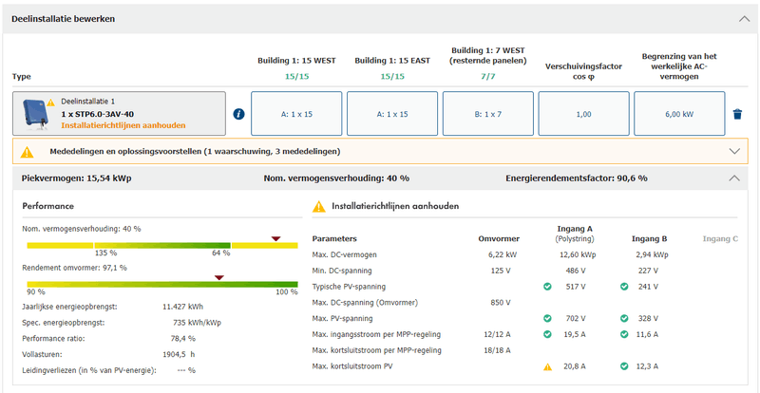The image size is (760, 393).
Task: Click the blue info icon beside Deelinstallatie 1
Action: tap(238, 114)
